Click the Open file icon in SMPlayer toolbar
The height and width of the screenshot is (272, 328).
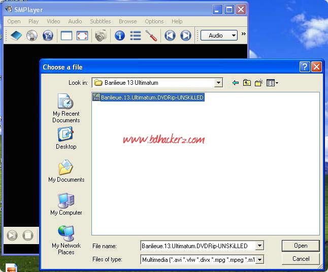click(x=16, y=36)
